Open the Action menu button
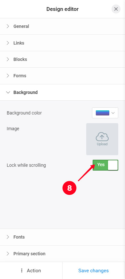The width and height of the screenshot is (125, 279). pyautogui.click(x=31, y=270)
